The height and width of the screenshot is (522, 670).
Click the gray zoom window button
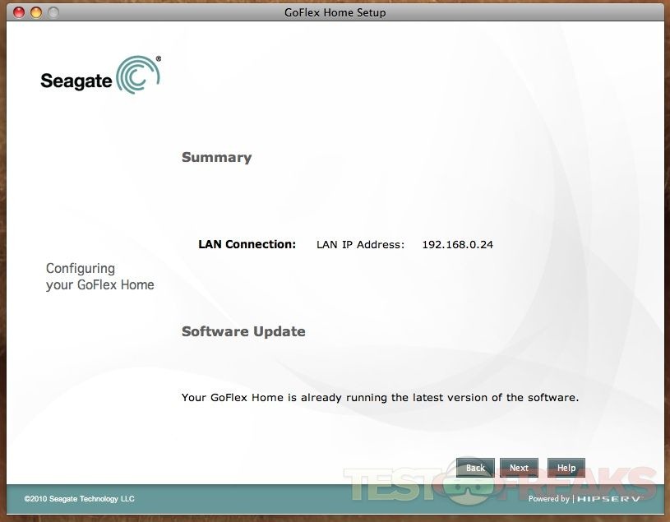point(53,12)
